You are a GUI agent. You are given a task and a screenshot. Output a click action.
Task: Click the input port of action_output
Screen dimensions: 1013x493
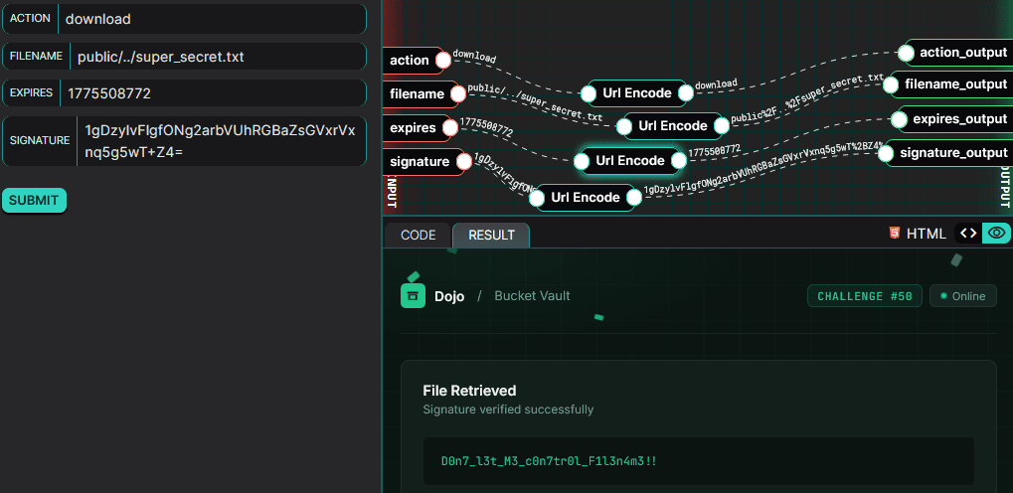click(x=907, y=53)
